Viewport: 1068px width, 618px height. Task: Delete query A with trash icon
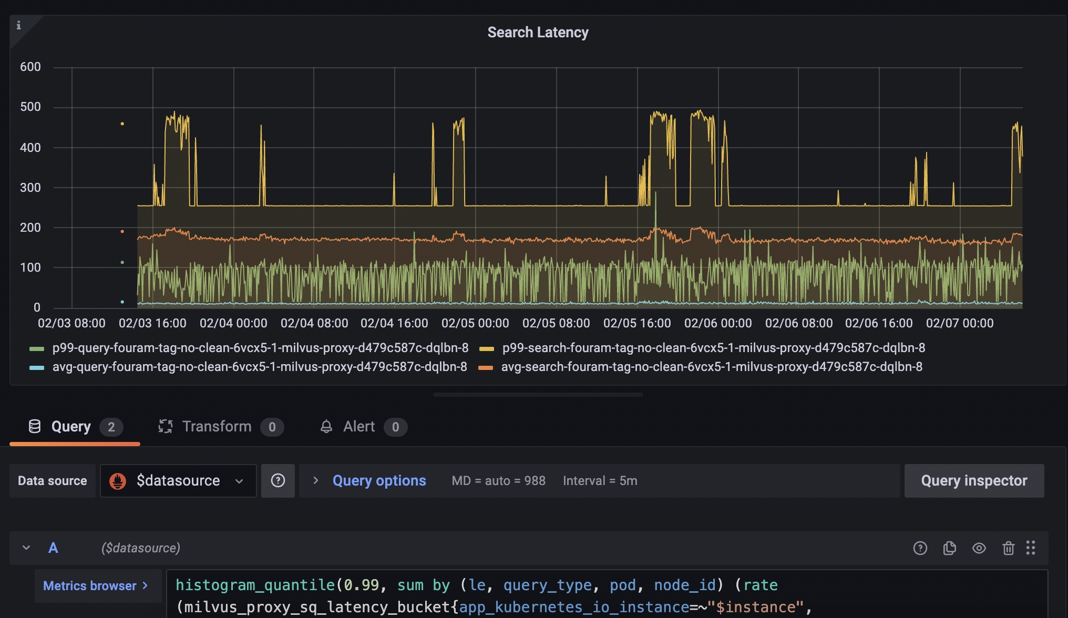(1009, 548)
